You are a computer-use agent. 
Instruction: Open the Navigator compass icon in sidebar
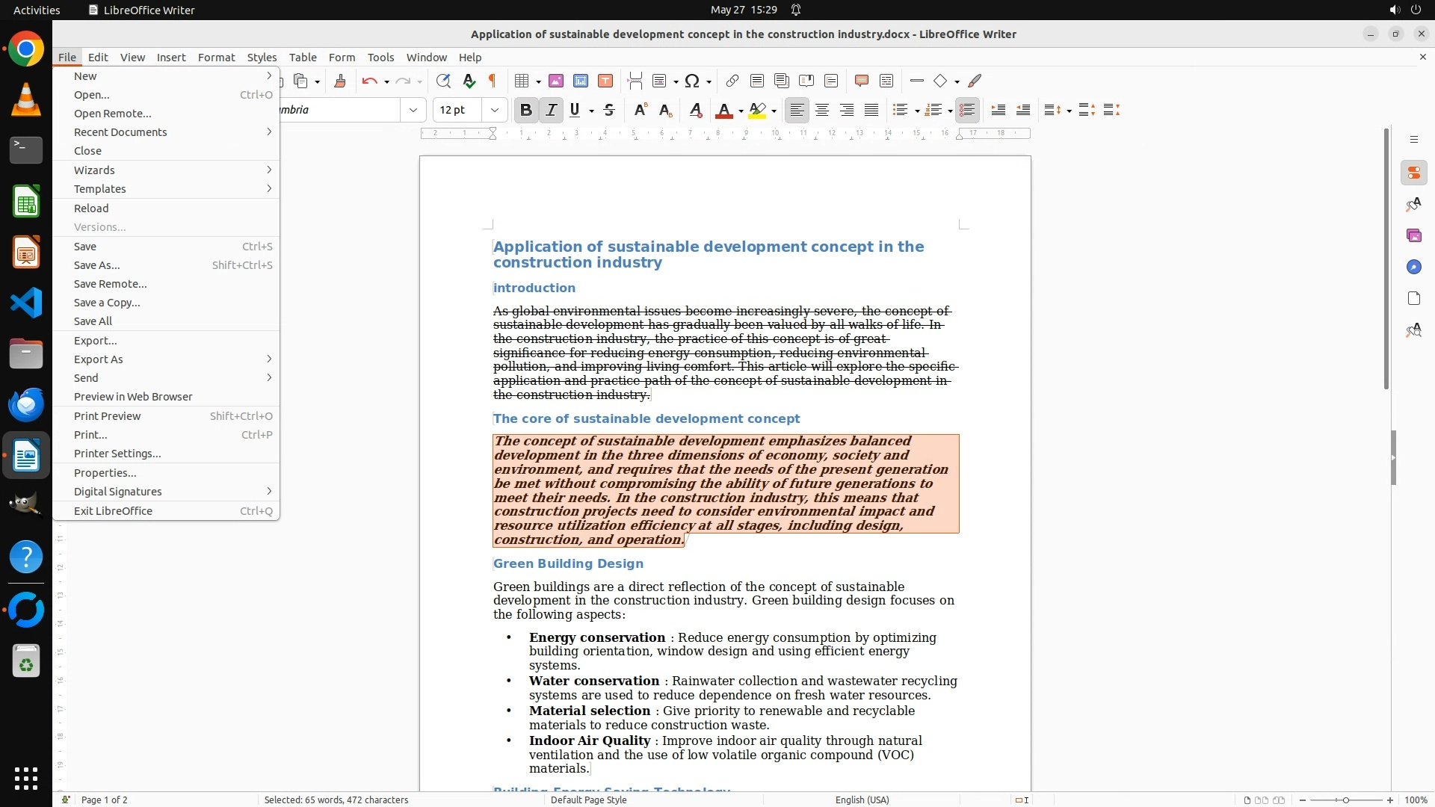[1413, 268]
